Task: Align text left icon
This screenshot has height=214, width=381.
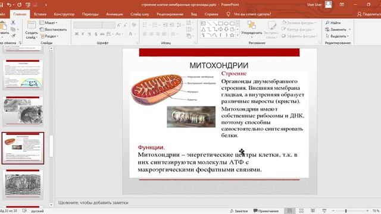Action: click(145, 34)
